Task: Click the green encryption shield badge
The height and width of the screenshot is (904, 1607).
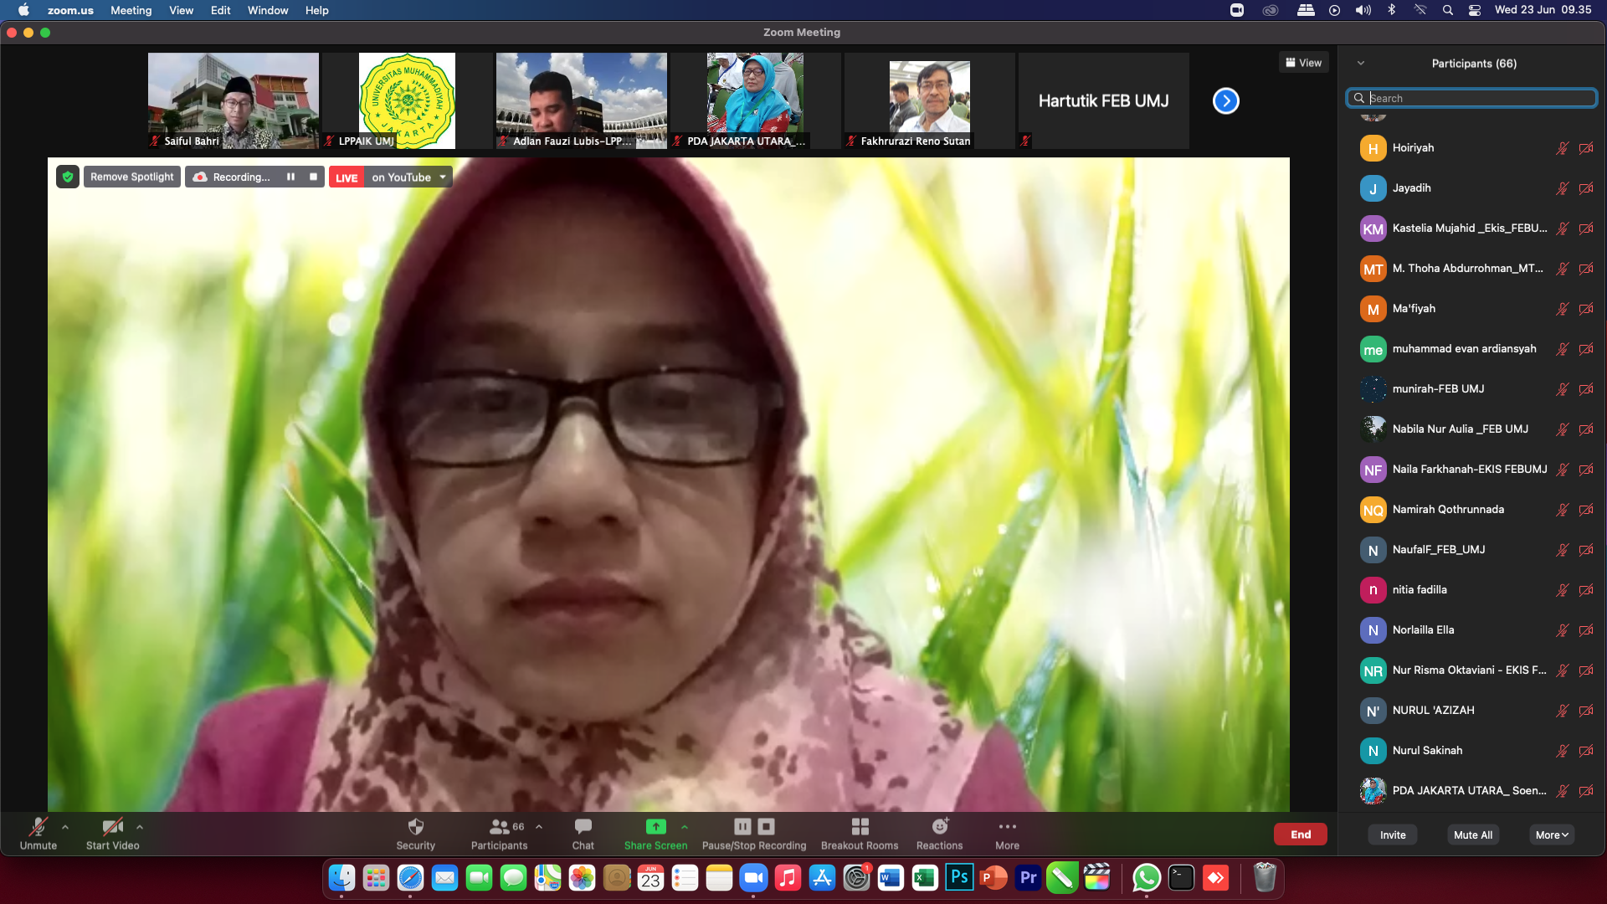Action: click(68, 177)
